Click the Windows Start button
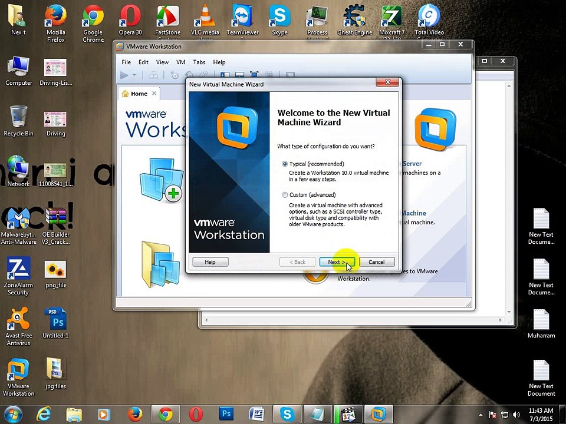The height and width of the screenshot is (424, 566). (12, 414)
